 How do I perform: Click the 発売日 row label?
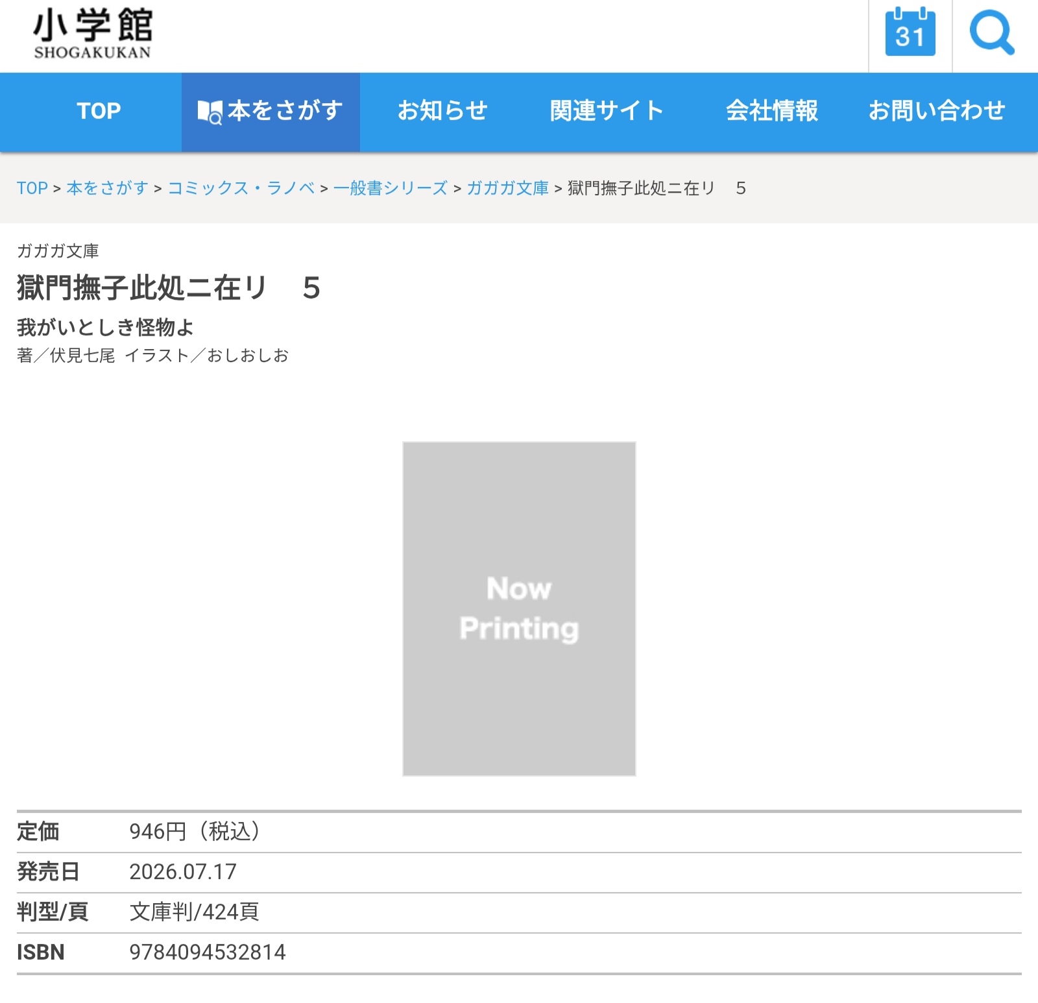tap(48, 872)
